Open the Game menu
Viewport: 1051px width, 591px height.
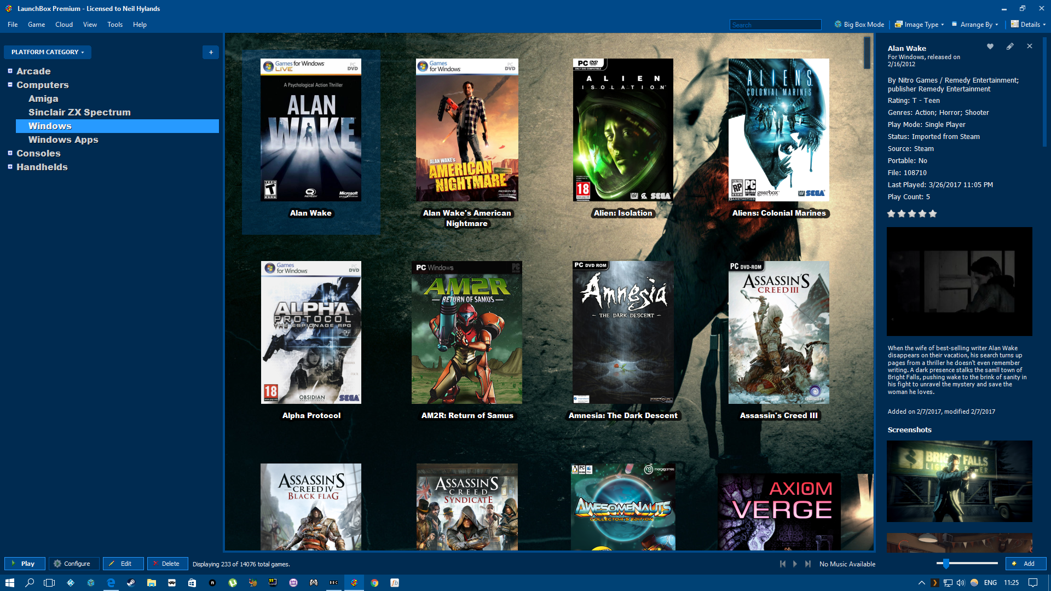point(37,25)
